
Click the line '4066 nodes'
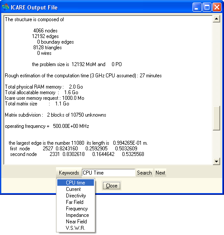[45, 31]
